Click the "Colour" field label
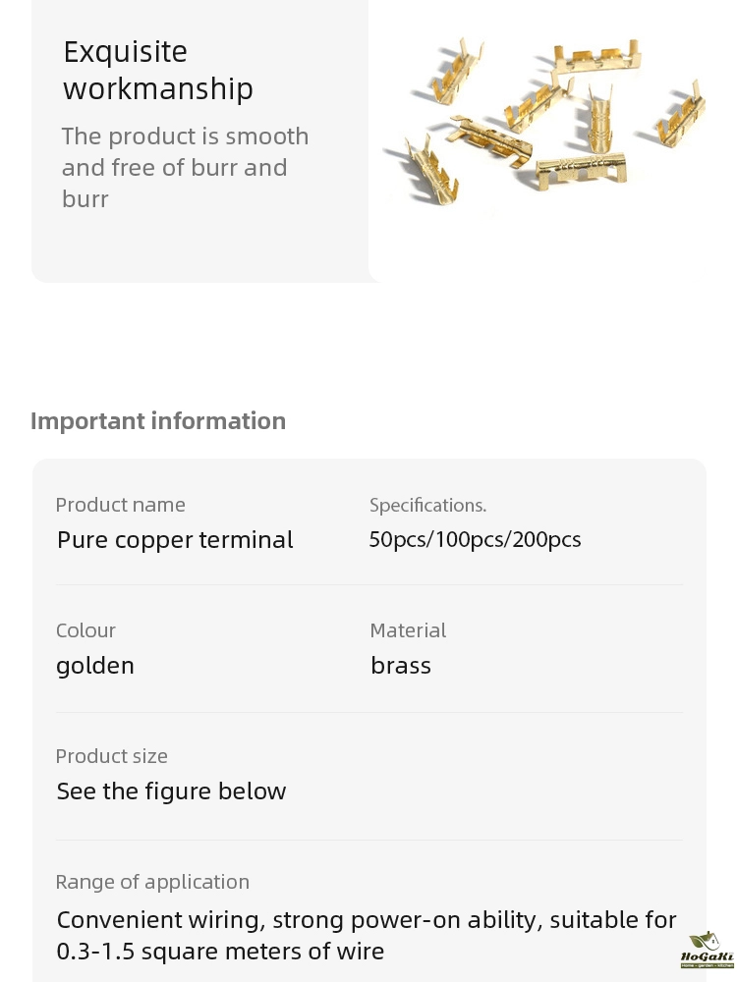 click(x=85, y=630)
